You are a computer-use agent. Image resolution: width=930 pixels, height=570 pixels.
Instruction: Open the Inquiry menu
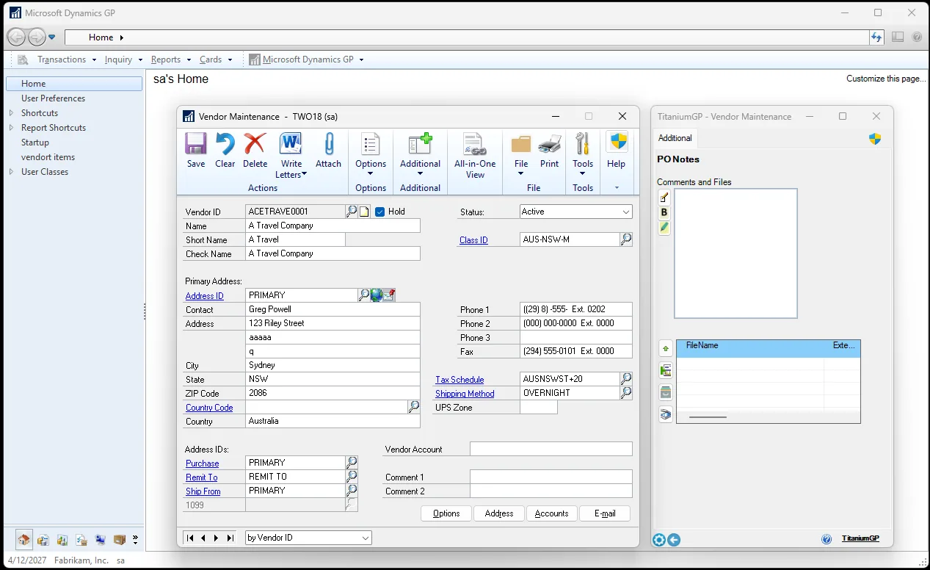point(123,59)
